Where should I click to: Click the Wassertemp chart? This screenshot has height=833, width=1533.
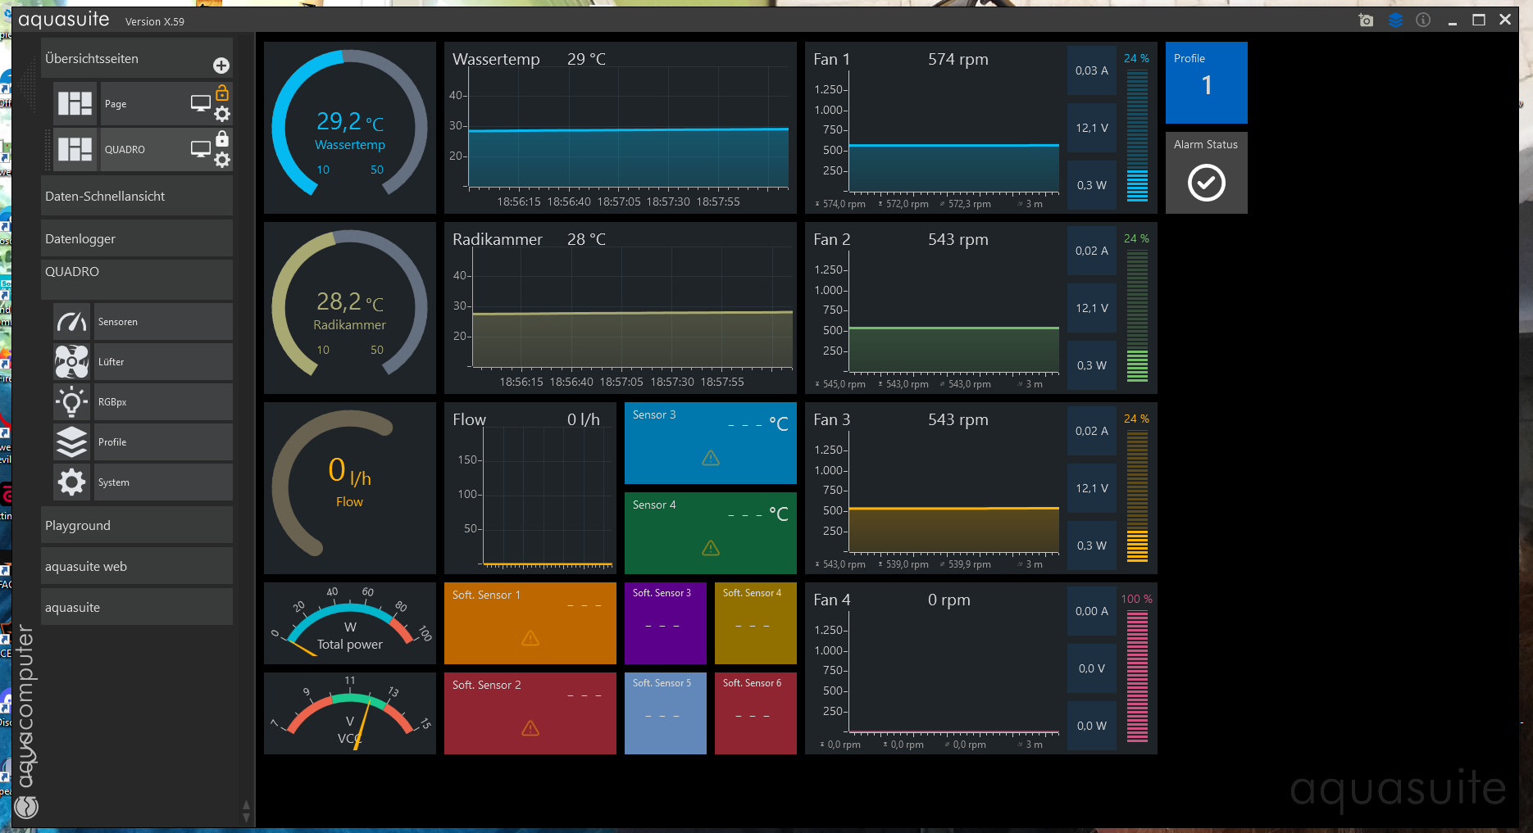coord(621,128)
